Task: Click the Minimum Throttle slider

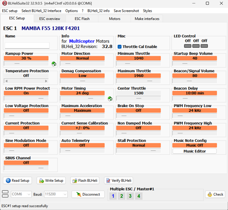Action: coord(138,64)
